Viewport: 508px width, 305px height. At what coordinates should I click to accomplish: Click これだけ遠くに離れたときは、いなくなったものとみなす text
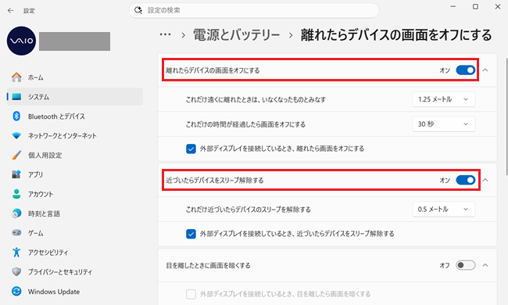[256, 99]
